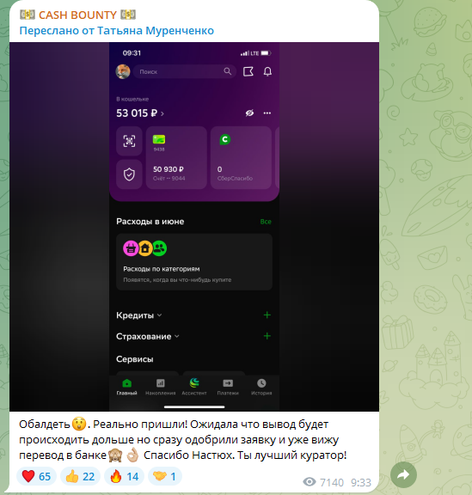
Task: Toggle the thumbs-up reaction with 22
Action: point(80,476)
